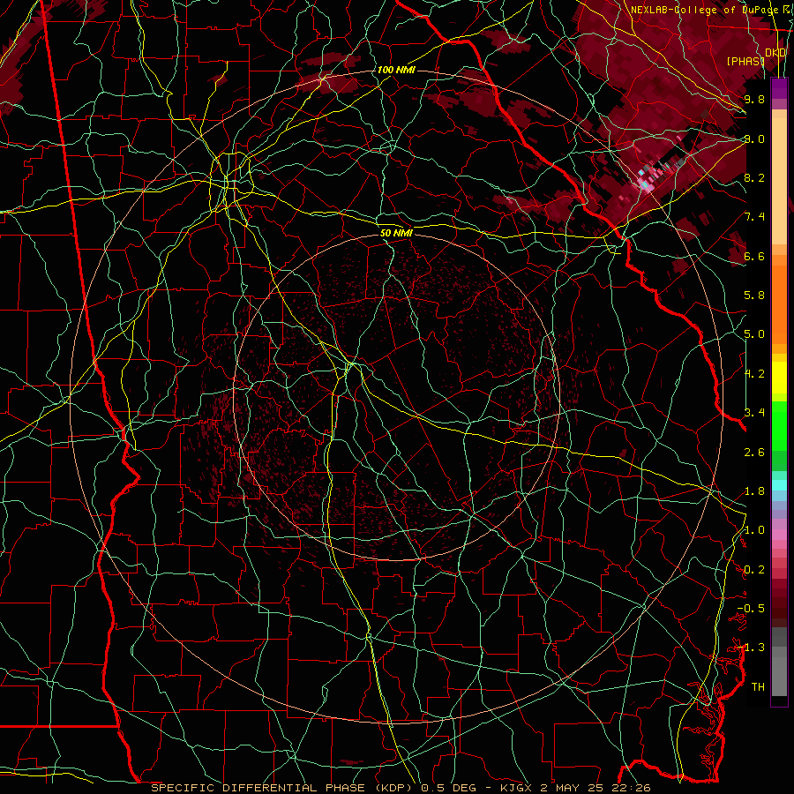
Task: Pick the cyan color bar segment
Action: point(779,485)
